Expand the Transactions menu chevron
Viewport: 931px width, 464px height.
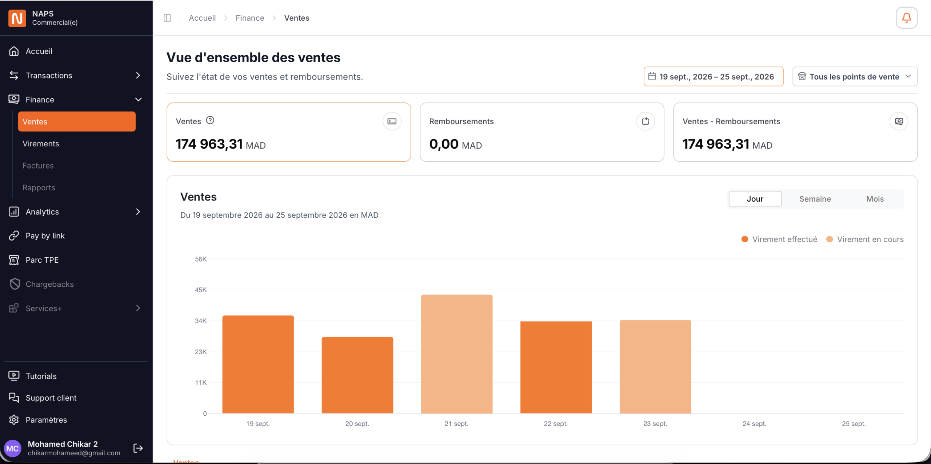[x=138, y=75]
